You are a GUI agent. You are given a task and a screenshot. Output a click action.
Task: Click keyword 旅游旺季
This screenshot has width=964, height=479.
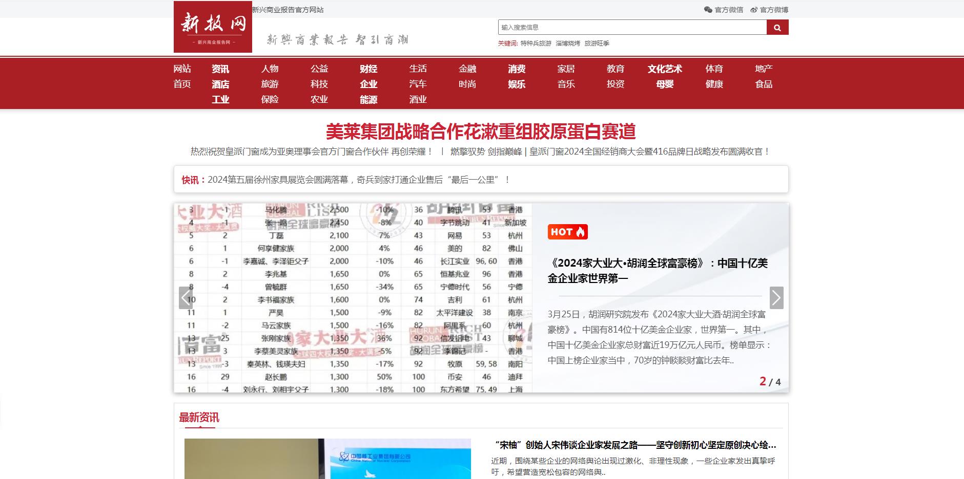(597, 43)
